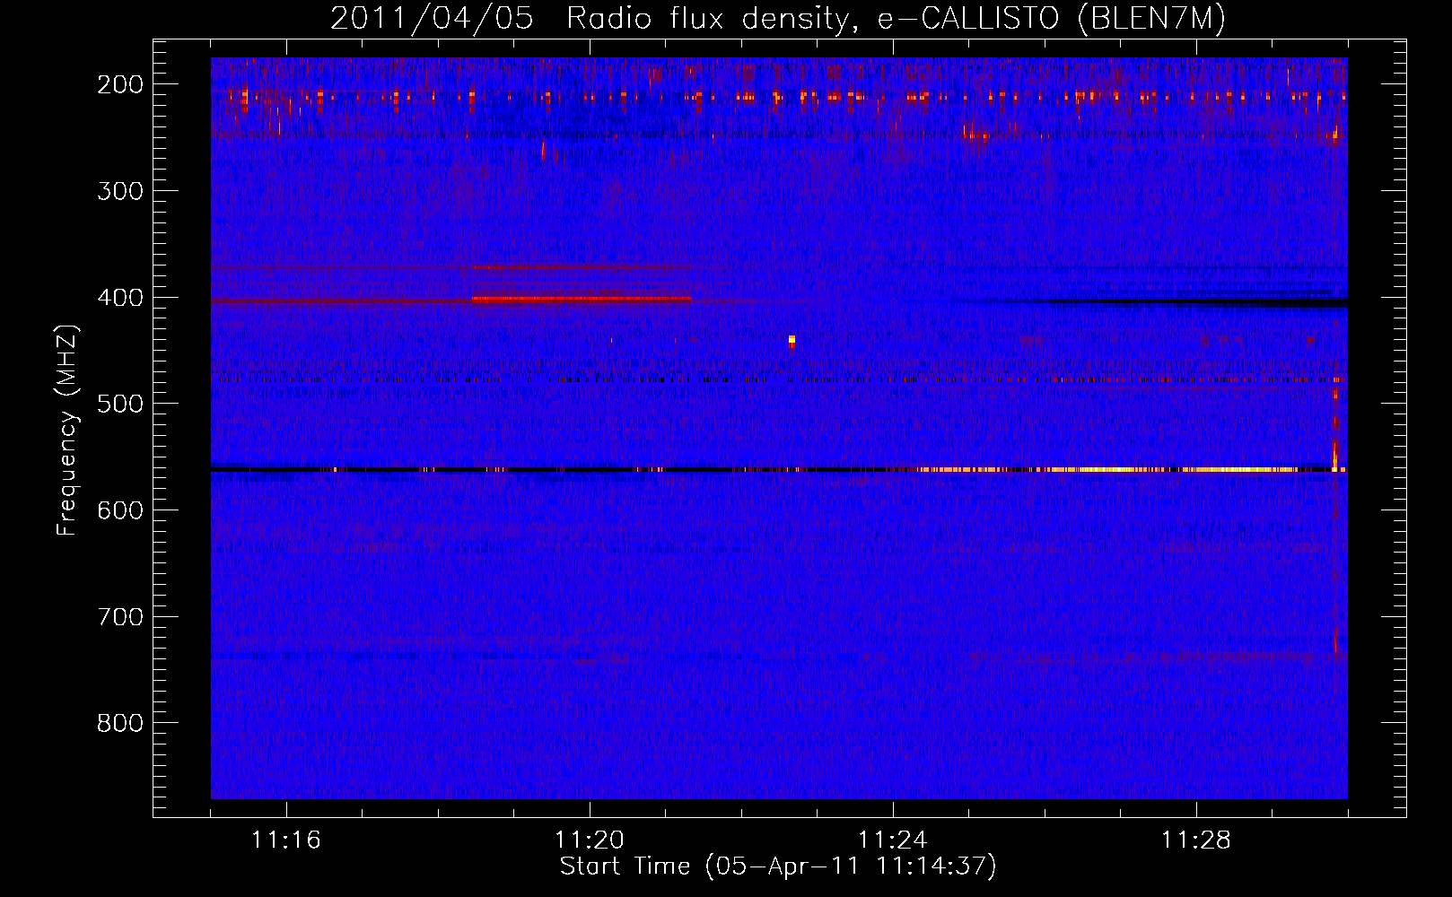The width and height of the screenshot is (1452, 897).
Task: Click the bright yellow spot near 440 MHz
Action: click(x=792, y=340)
